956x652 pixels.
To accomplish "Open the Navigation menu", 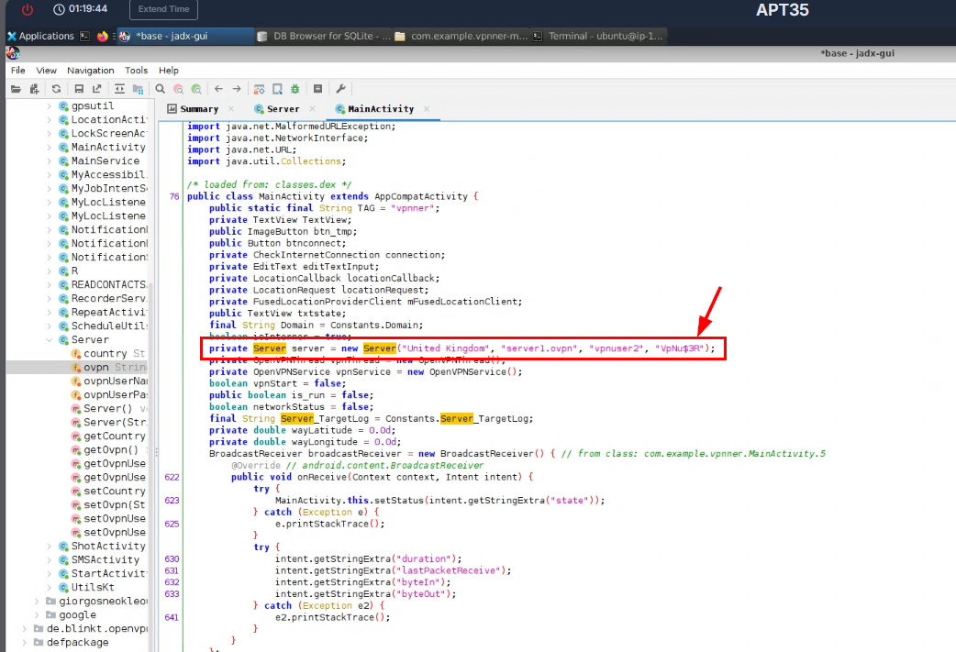I will tap(90, 71).
